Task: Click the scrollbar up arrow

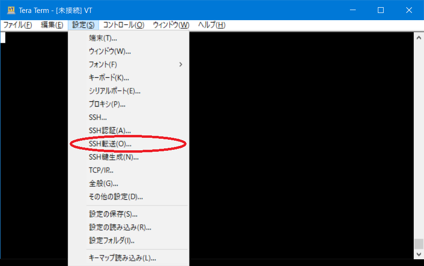Action: (x=419, y=37)
